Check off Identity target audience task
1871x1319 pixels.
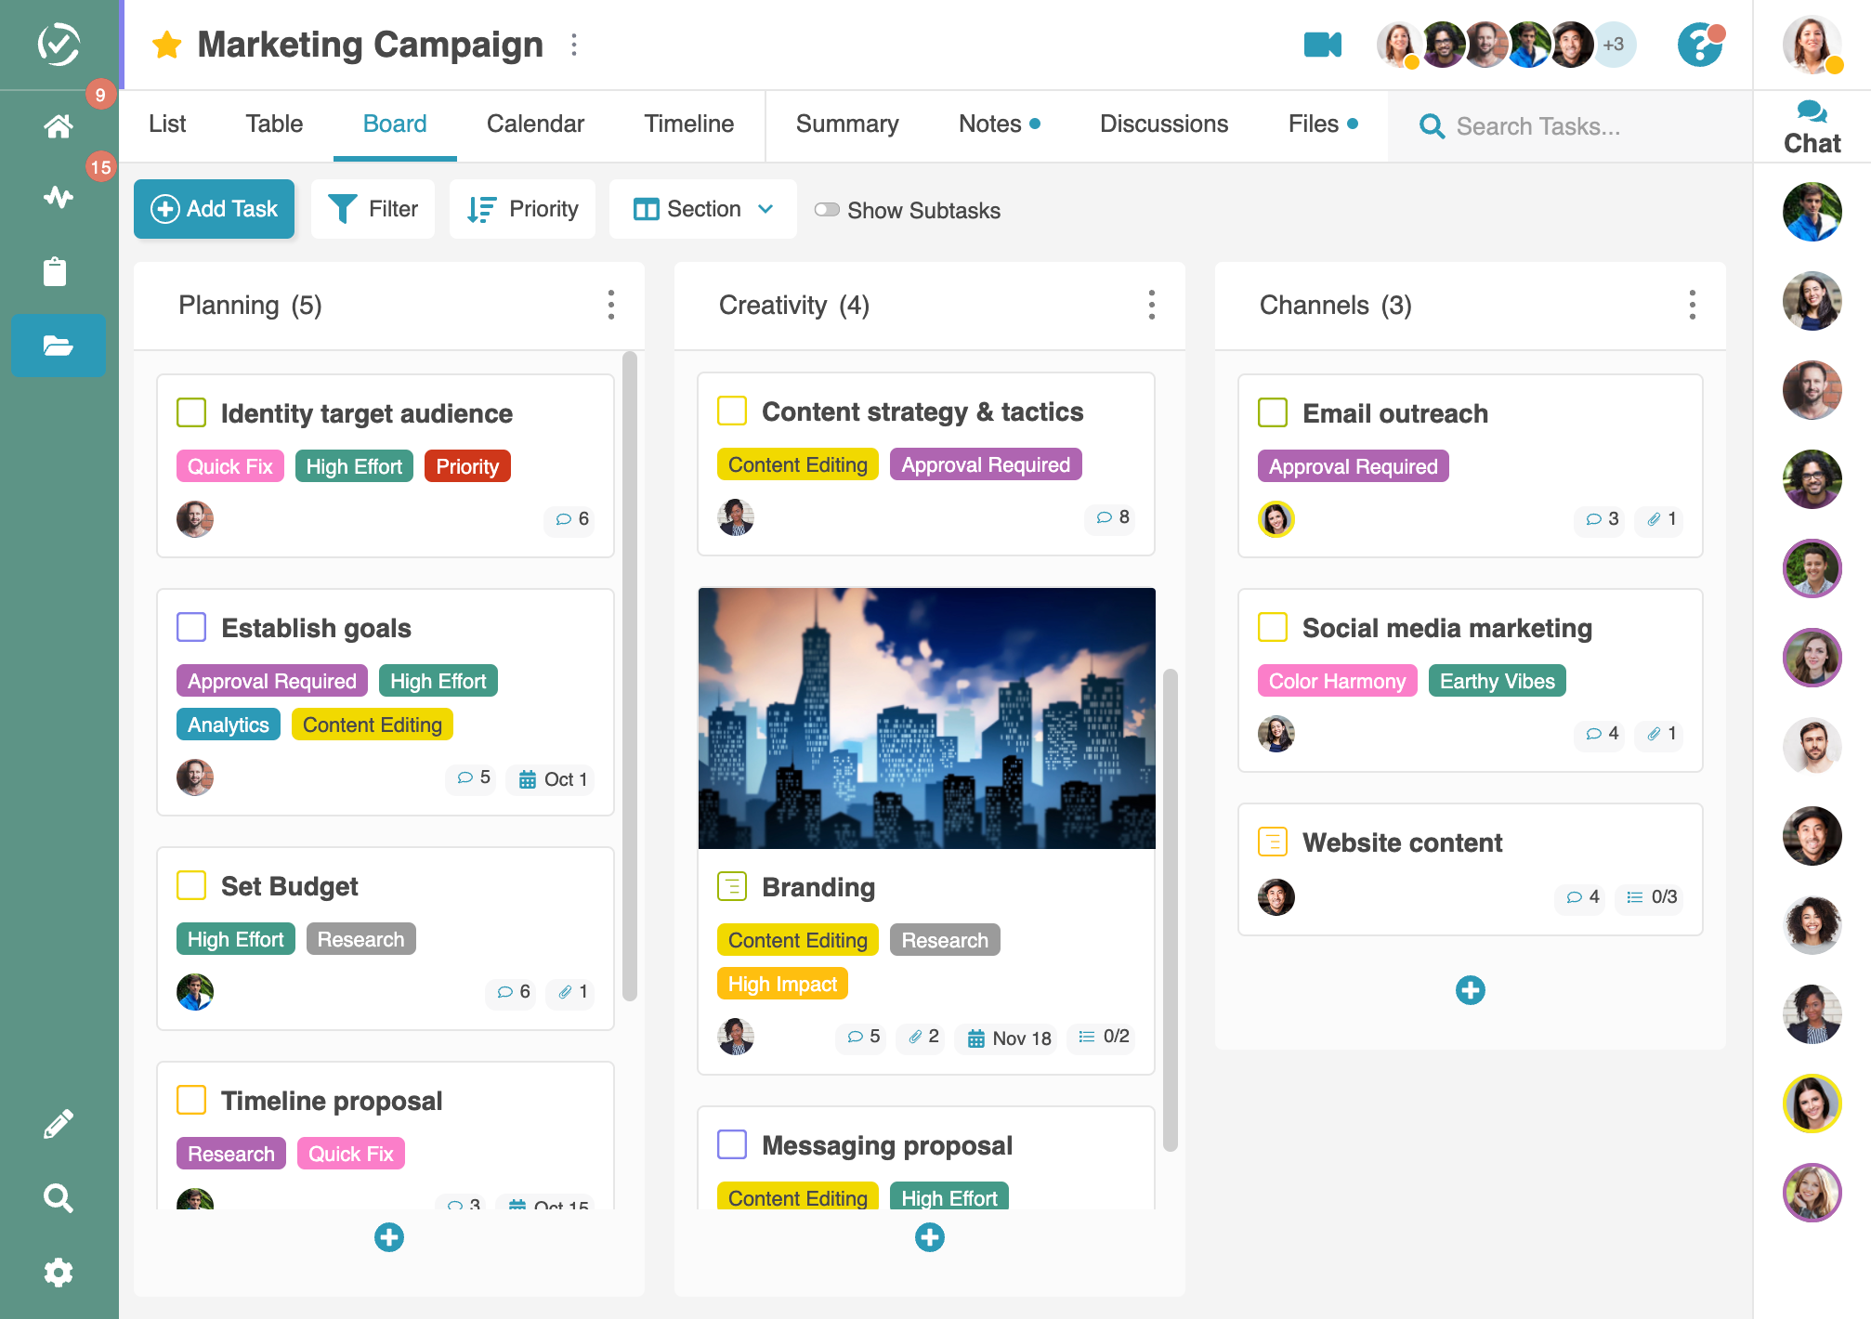191,412
